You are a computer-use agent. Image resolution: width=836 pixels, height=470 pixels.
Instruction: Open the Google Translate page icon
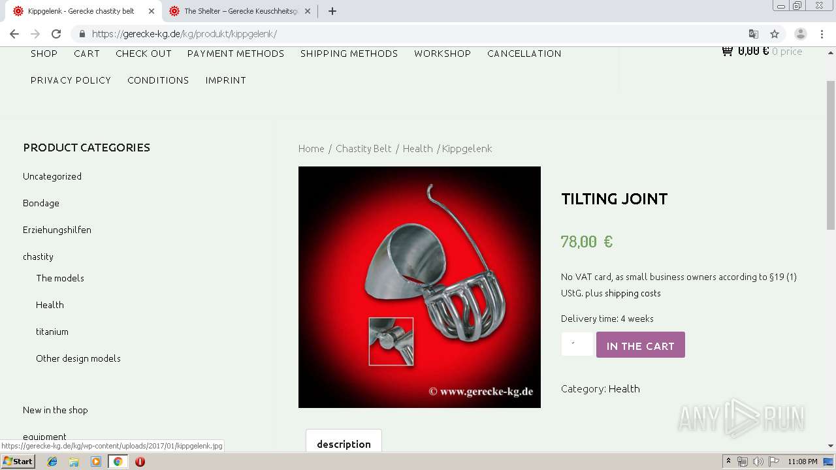754,34
